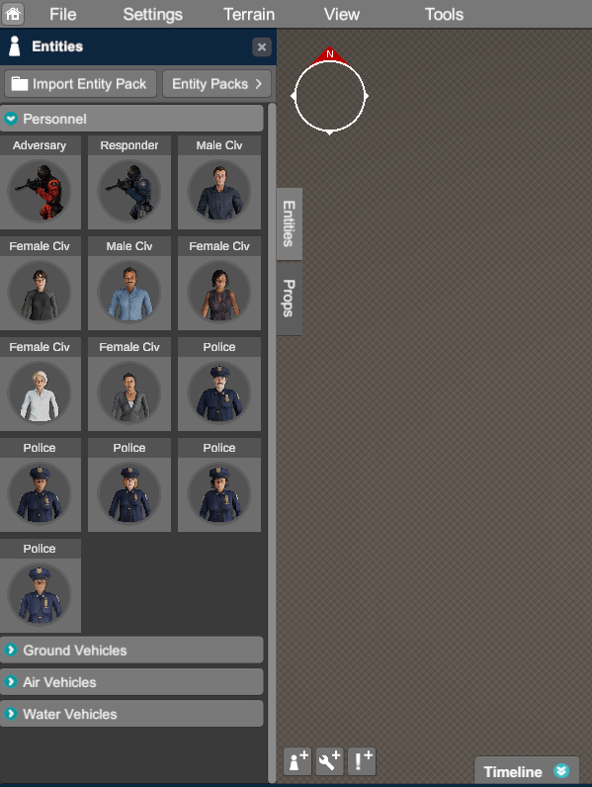Switch to the Entities side tab
This screenshot has height=787, width=592.
point(289,223)
